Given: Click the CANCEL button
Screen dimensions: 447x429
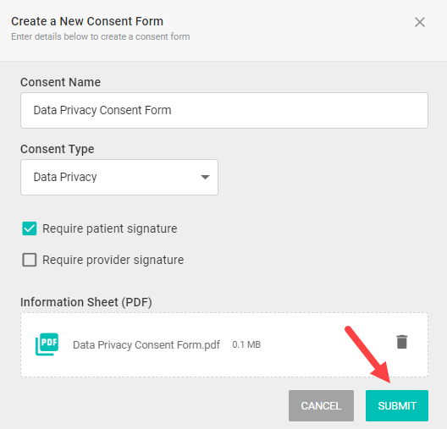Looking at the screenshot, I should [321, 405].
